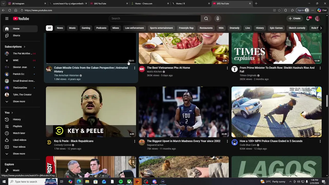This screenshot has width=329, height=185.
Task: Expand the You heading chevron
Action: click(12, 113)
